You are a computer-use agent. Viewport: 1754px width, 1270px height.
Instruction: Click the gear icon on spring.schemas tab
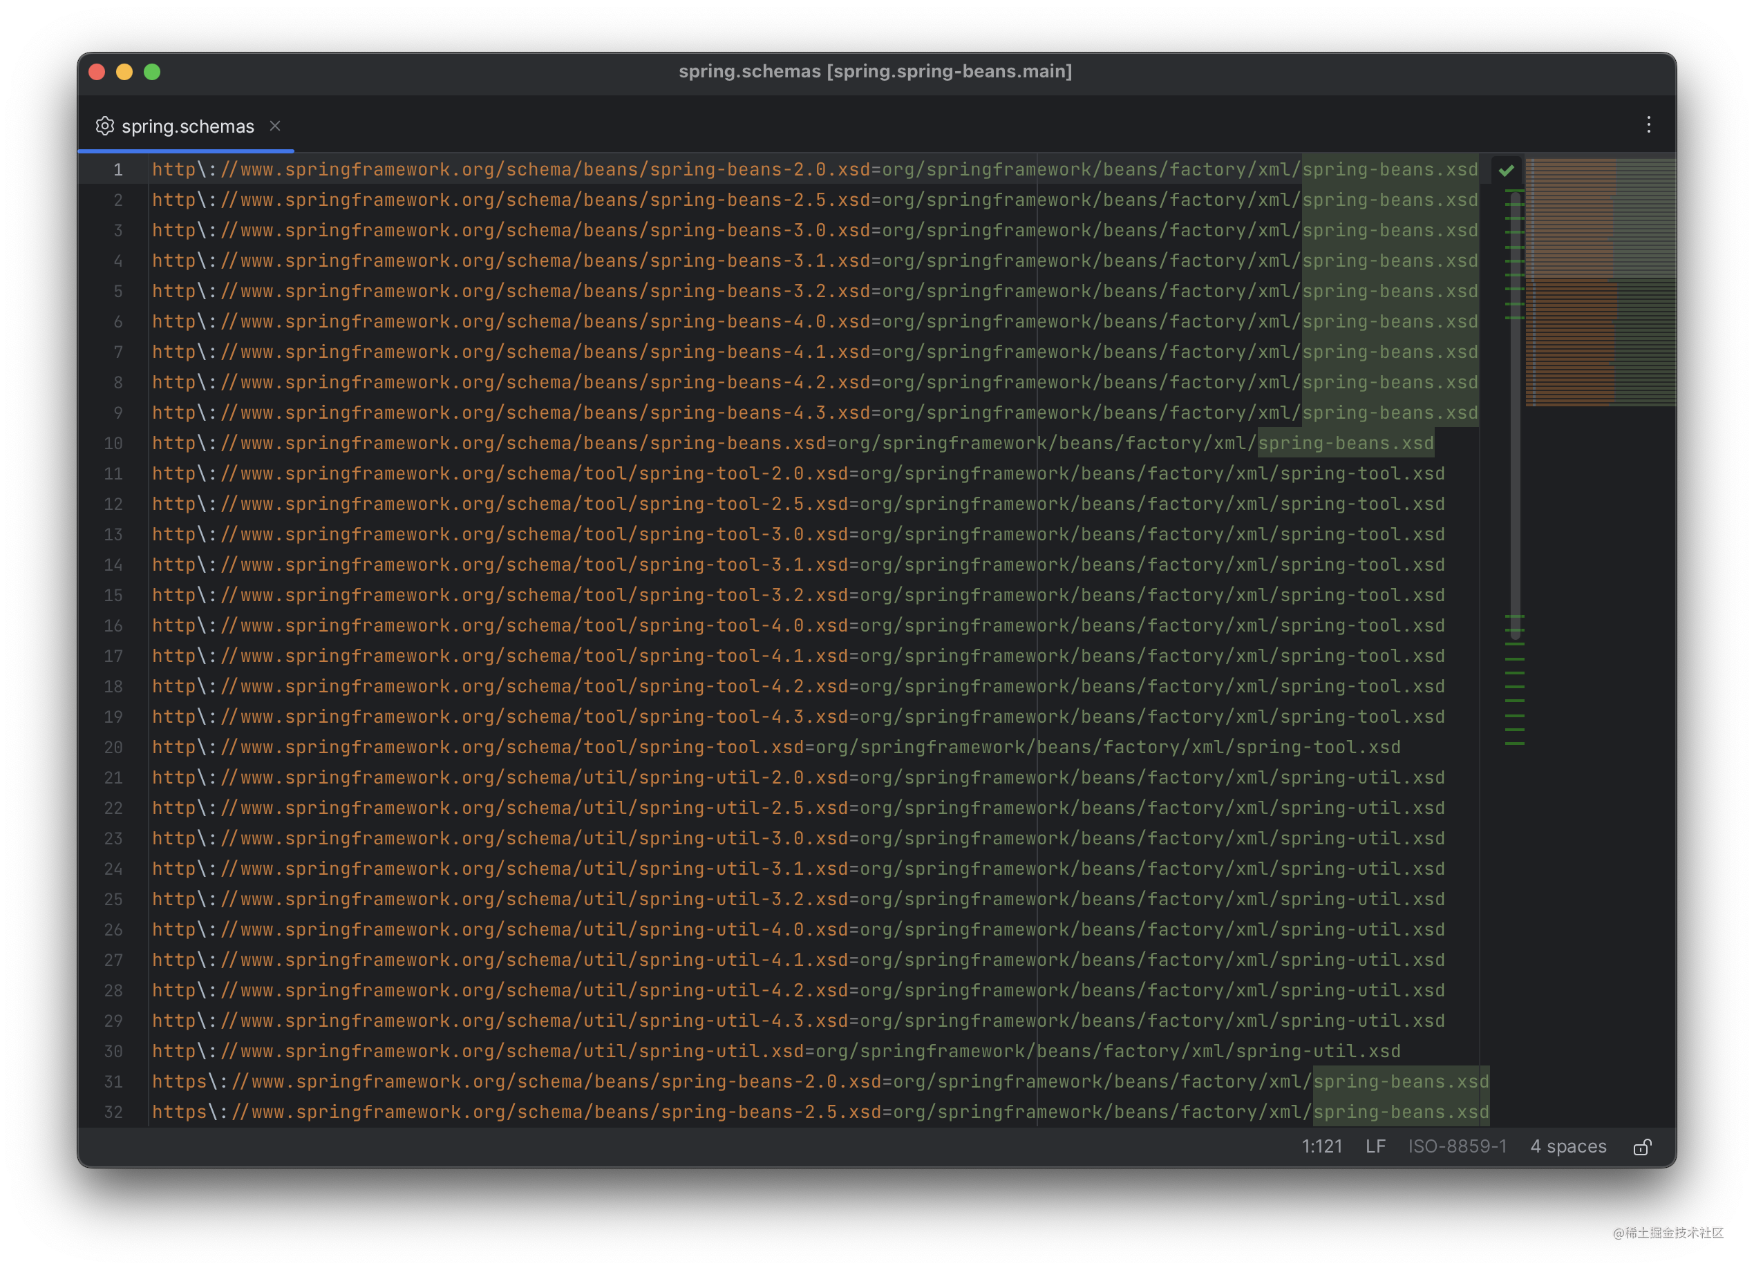coord(105,126)
